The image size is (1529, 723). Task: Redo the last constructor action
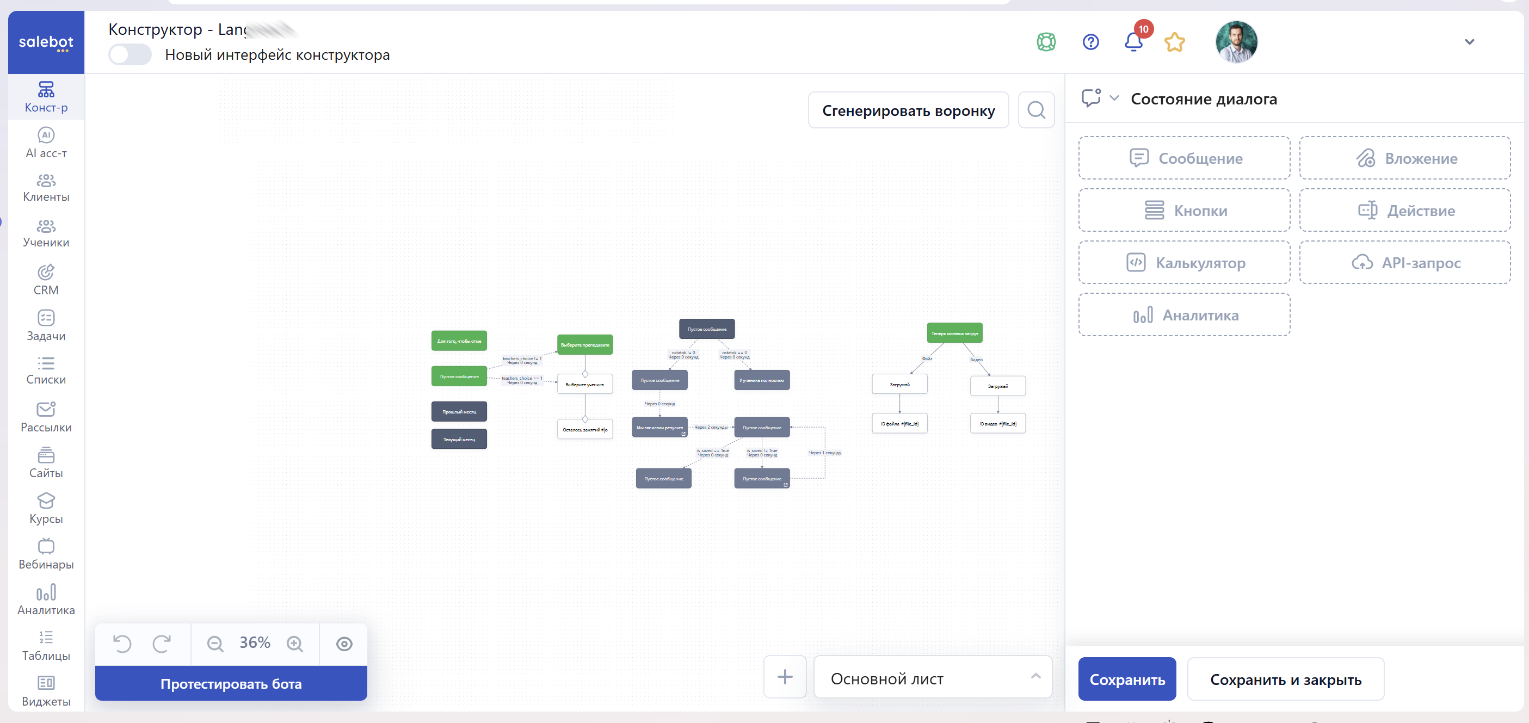pos(162,644)
